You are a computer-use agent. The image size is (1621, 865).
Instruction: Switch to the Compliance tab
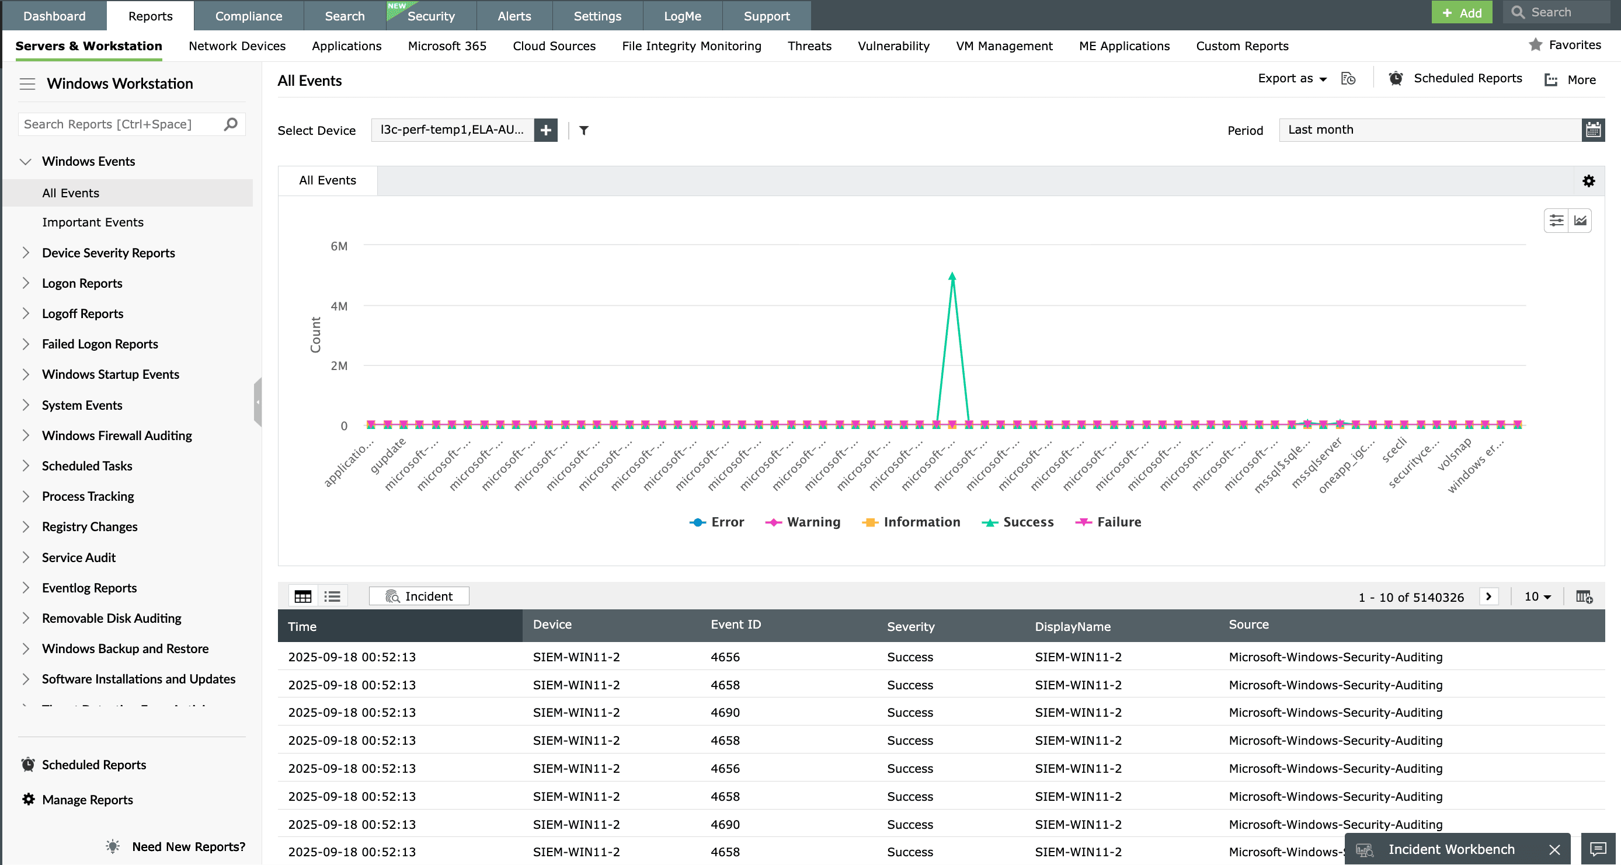[249, 16]
